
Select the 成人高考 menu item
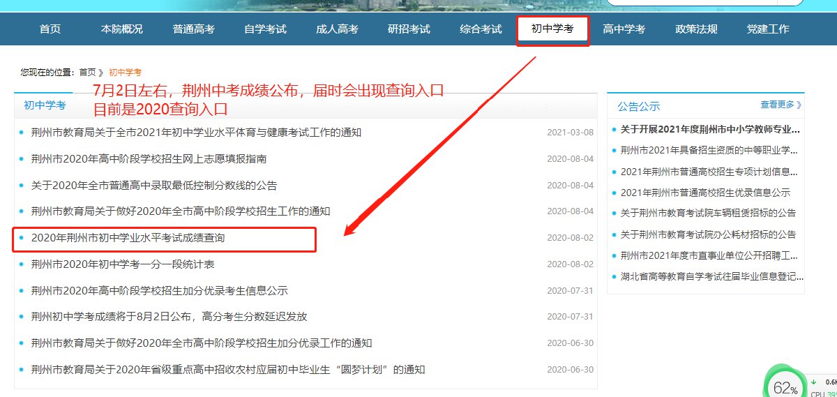pyautogui.click(x=338, y=29)
